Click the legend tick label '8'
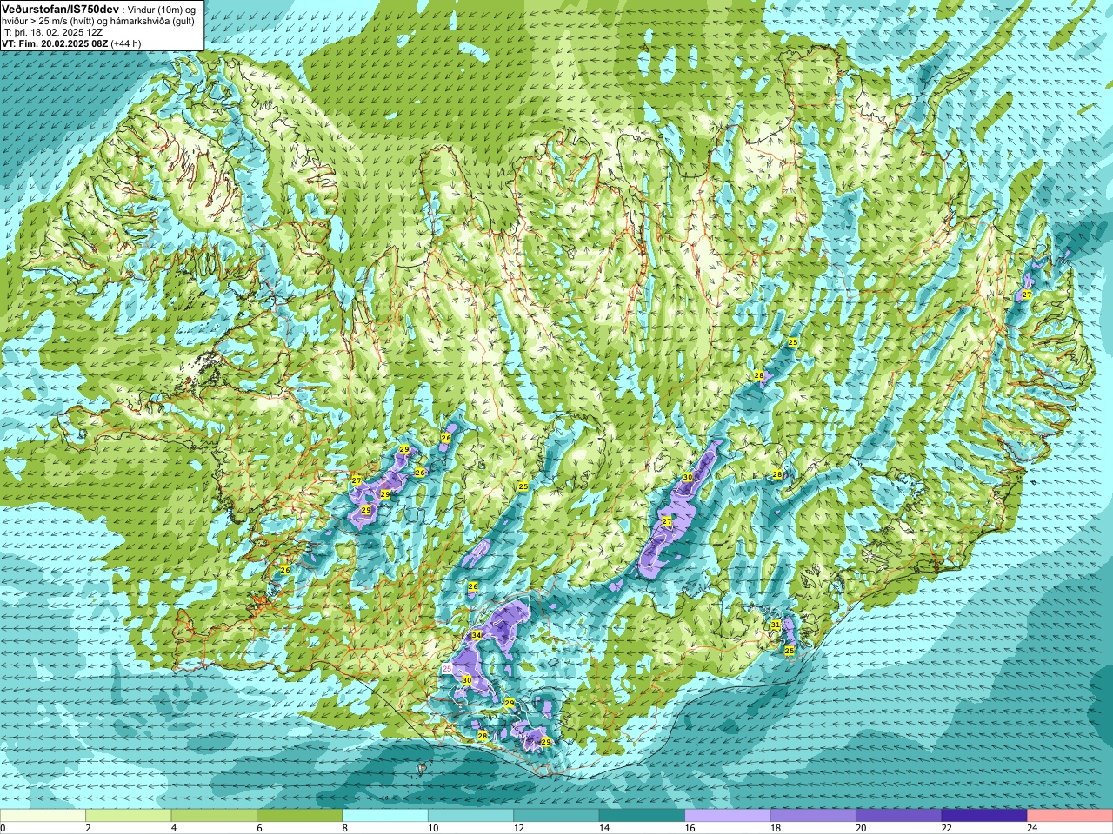The width and height of the screenshot is (1113, 834). coord(345,828)
